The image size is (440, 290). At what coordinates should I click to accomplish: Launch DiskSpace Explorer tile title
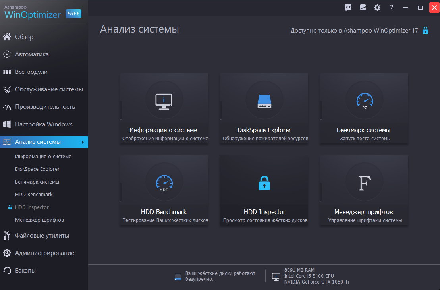pyautogui.click(x=264, y=130)
